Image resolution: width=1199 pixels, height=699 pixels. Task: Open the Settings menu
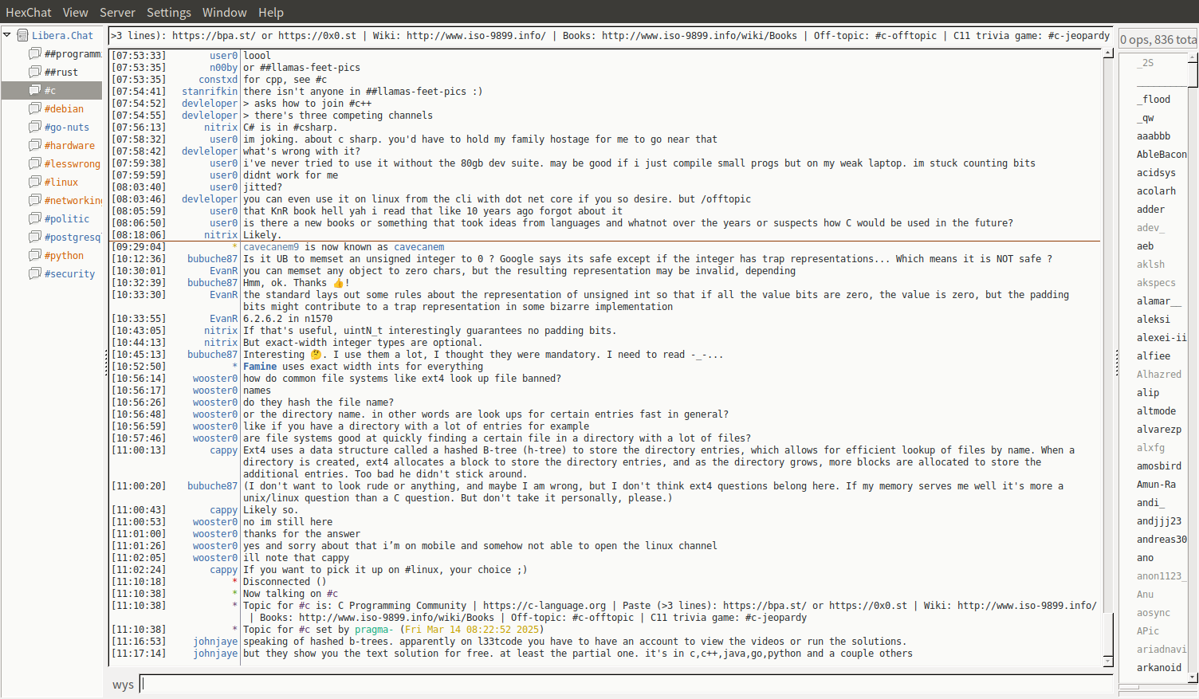tap(169, 12)
